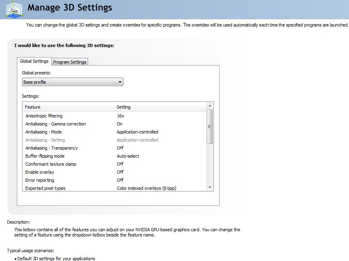Open the Auto-select buffer-flipping value

[x=128, y=156]
